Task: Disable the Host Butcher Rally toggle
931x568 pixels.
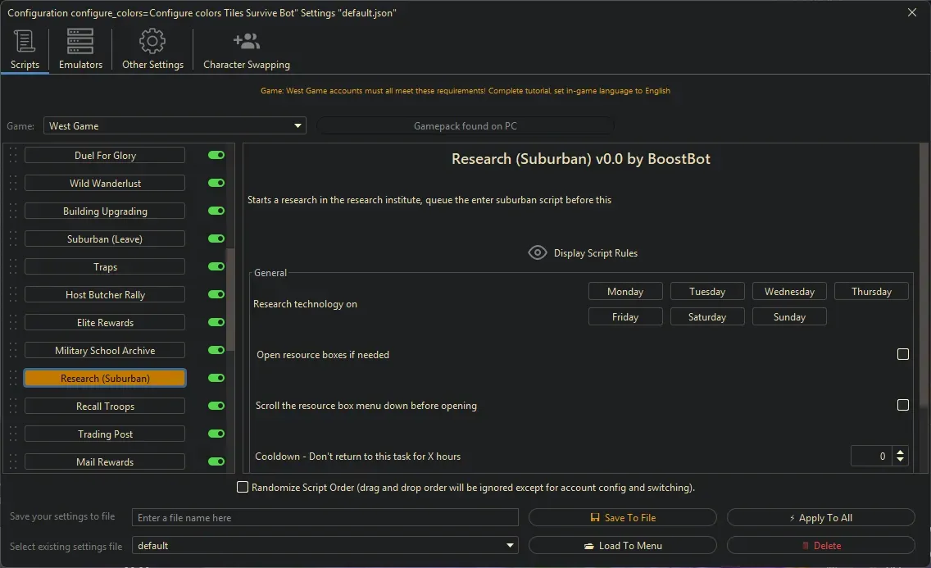Action: click(x=216, y=295)
